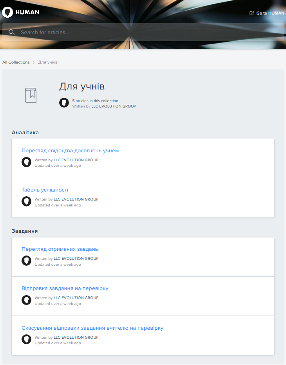Click the Аналітика section heading
286x365 pixels.
point(25,132)
